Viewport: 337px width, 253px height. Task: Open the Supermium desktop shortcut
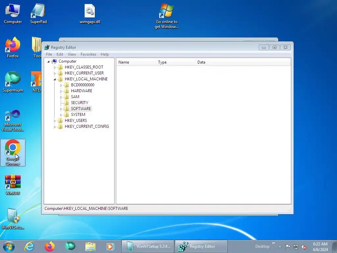13,82
